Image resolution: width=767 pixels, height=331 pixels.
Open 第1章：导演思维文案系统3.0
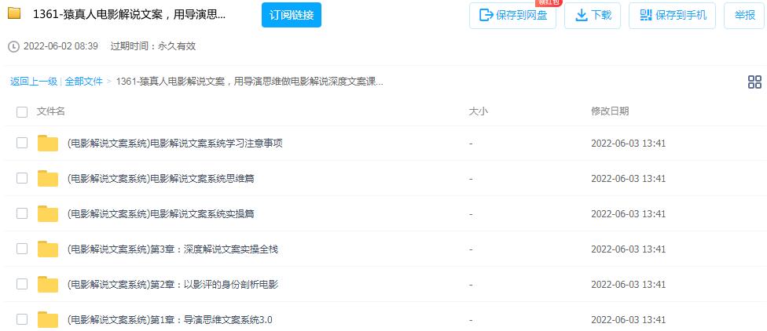169,320
